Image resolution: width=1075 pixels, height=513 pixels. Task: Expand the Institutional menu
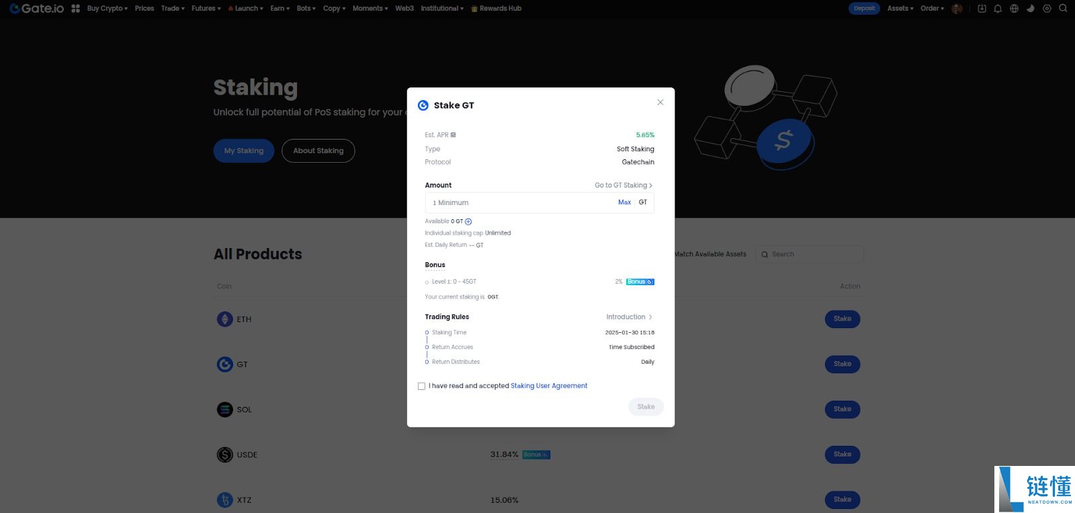[x=442, y=9]
